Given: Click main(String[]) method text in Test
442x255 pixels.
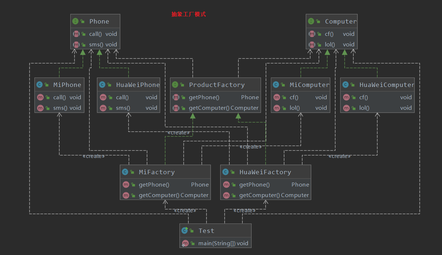Looking at the screenshot, I should coord(217,243).
